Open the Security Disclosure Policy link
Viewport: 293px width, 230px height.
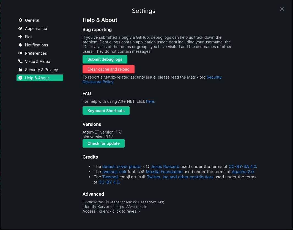214,77
